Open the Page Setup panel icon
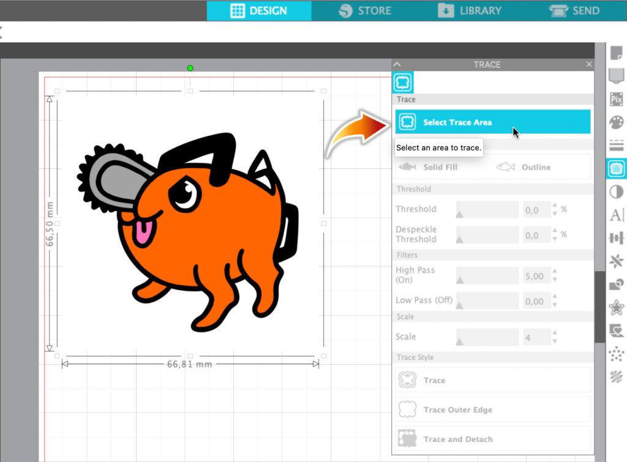 tap(616, 54)
